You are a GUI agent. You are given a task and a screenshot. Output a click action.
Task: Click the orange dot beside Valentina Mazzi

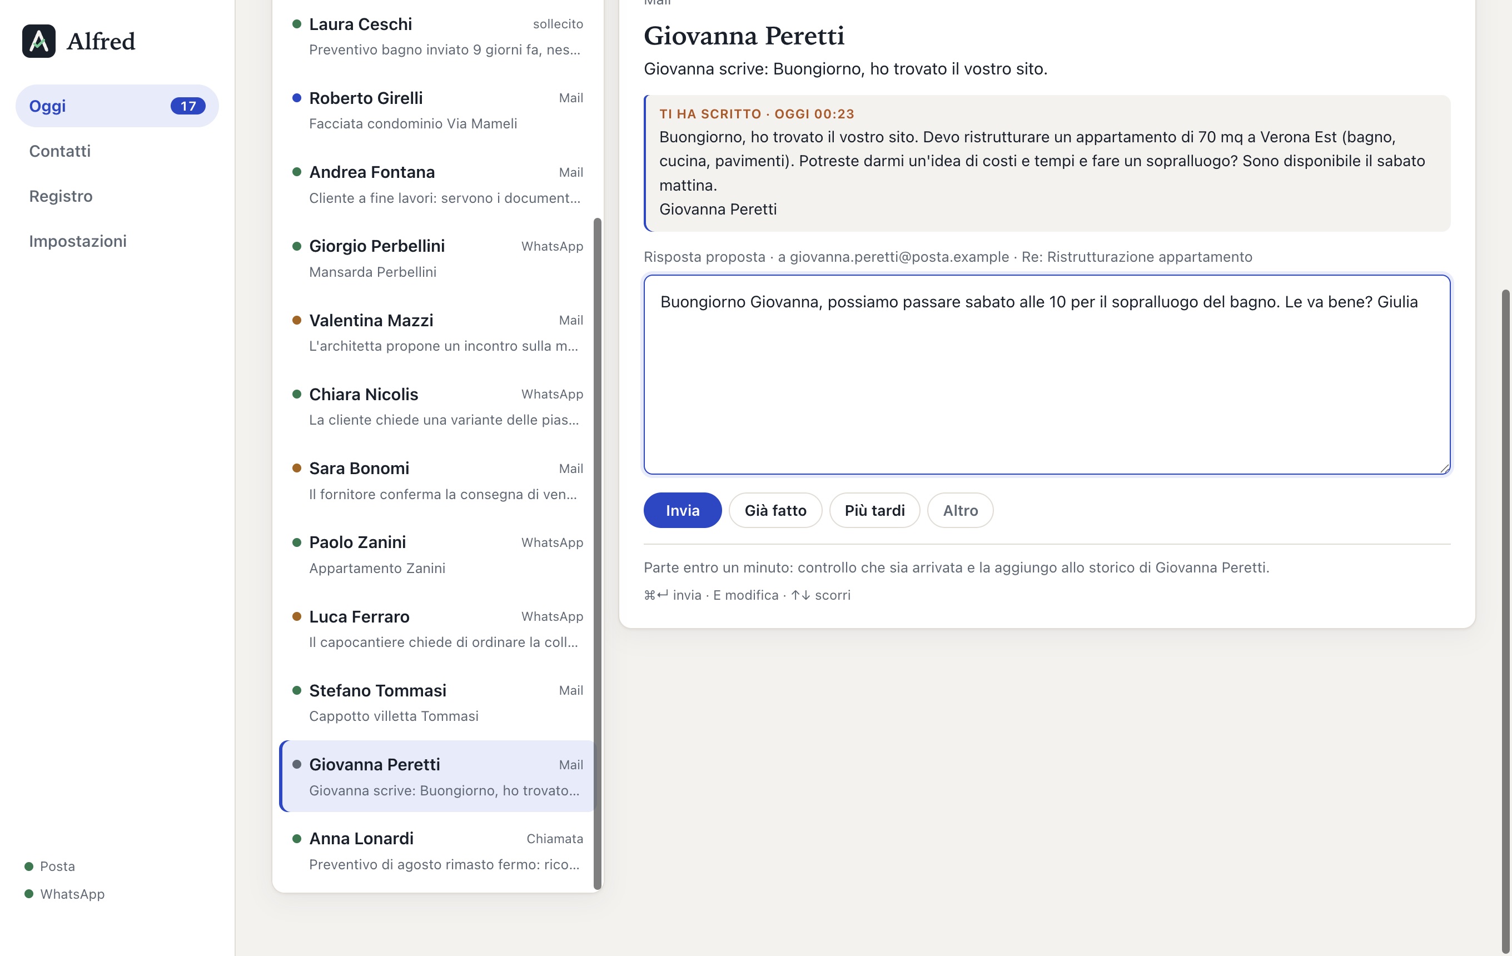297,320
